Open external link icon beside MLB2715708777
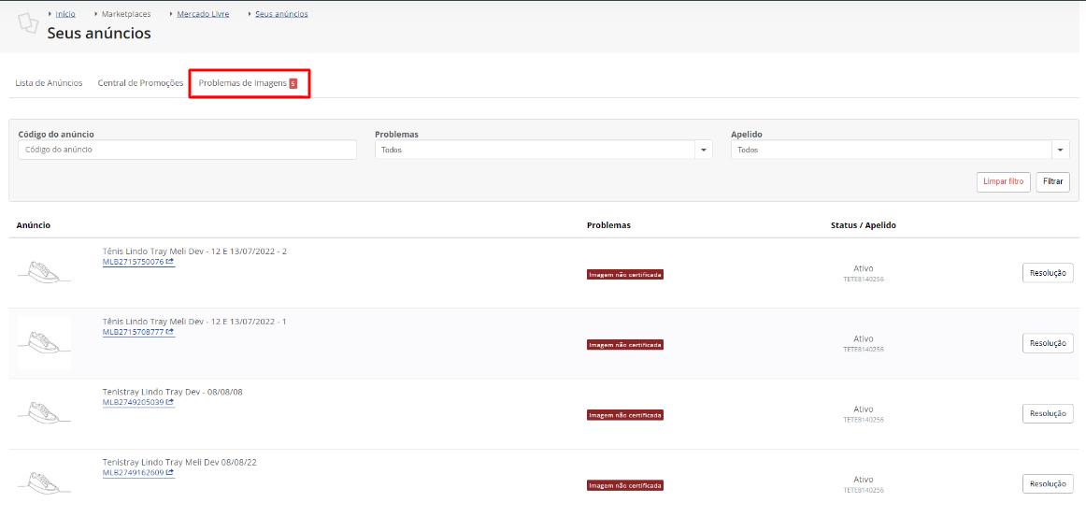1086x517 pixels. [x=170, y=332]
